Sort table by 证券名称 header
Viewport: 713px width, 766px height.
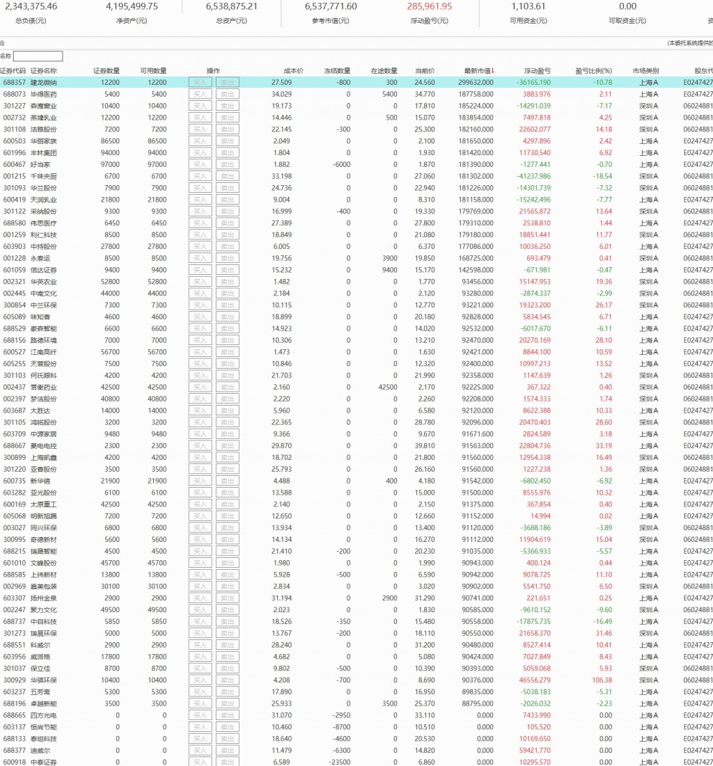[x=44, y=71]
